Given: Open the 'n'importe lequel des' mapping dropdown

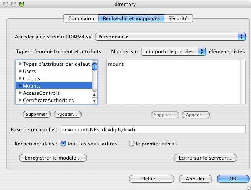Looking at the screenshot, I should [x=173, y=51].
